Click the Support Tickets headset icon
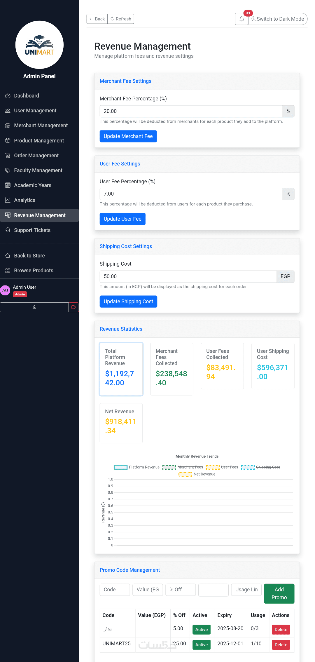315x662 pixels. click(x=8, y=230)
